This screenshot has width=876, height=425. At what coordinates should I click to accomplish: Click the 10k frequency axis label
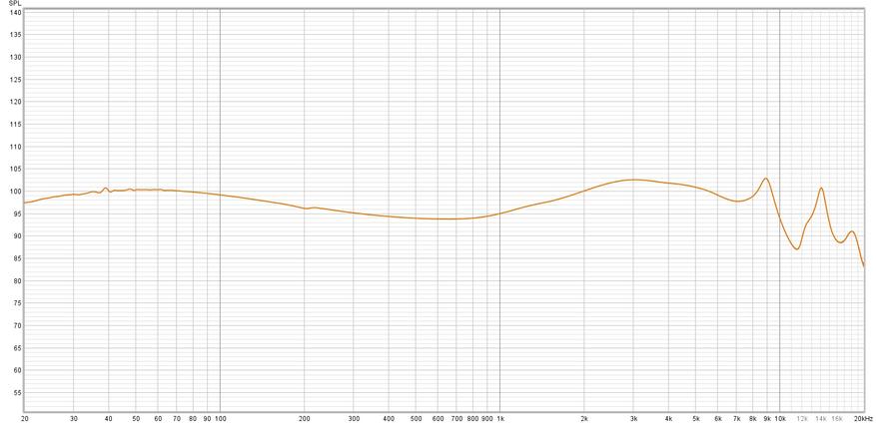click(x=781, y=418)
